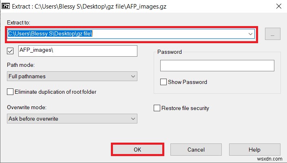Viewport: 287px width, 163px height.
Task: Open the Overwrite mode dropdown
Action: pos(72,119)
